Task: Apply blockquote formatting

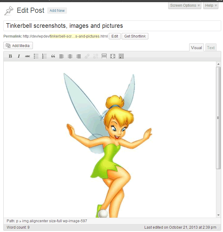Action: [53, 56]
